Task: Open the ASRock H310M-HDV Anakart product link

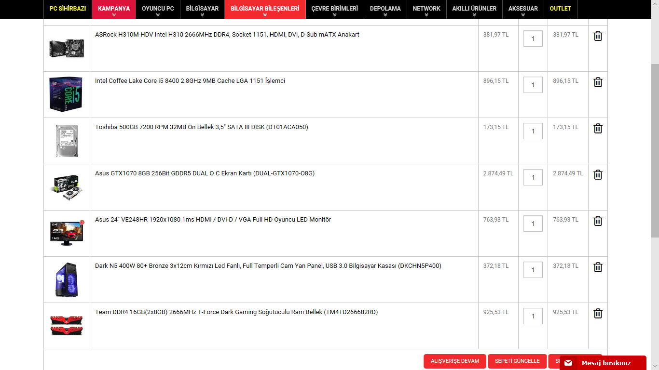Action: pos(227,35)
